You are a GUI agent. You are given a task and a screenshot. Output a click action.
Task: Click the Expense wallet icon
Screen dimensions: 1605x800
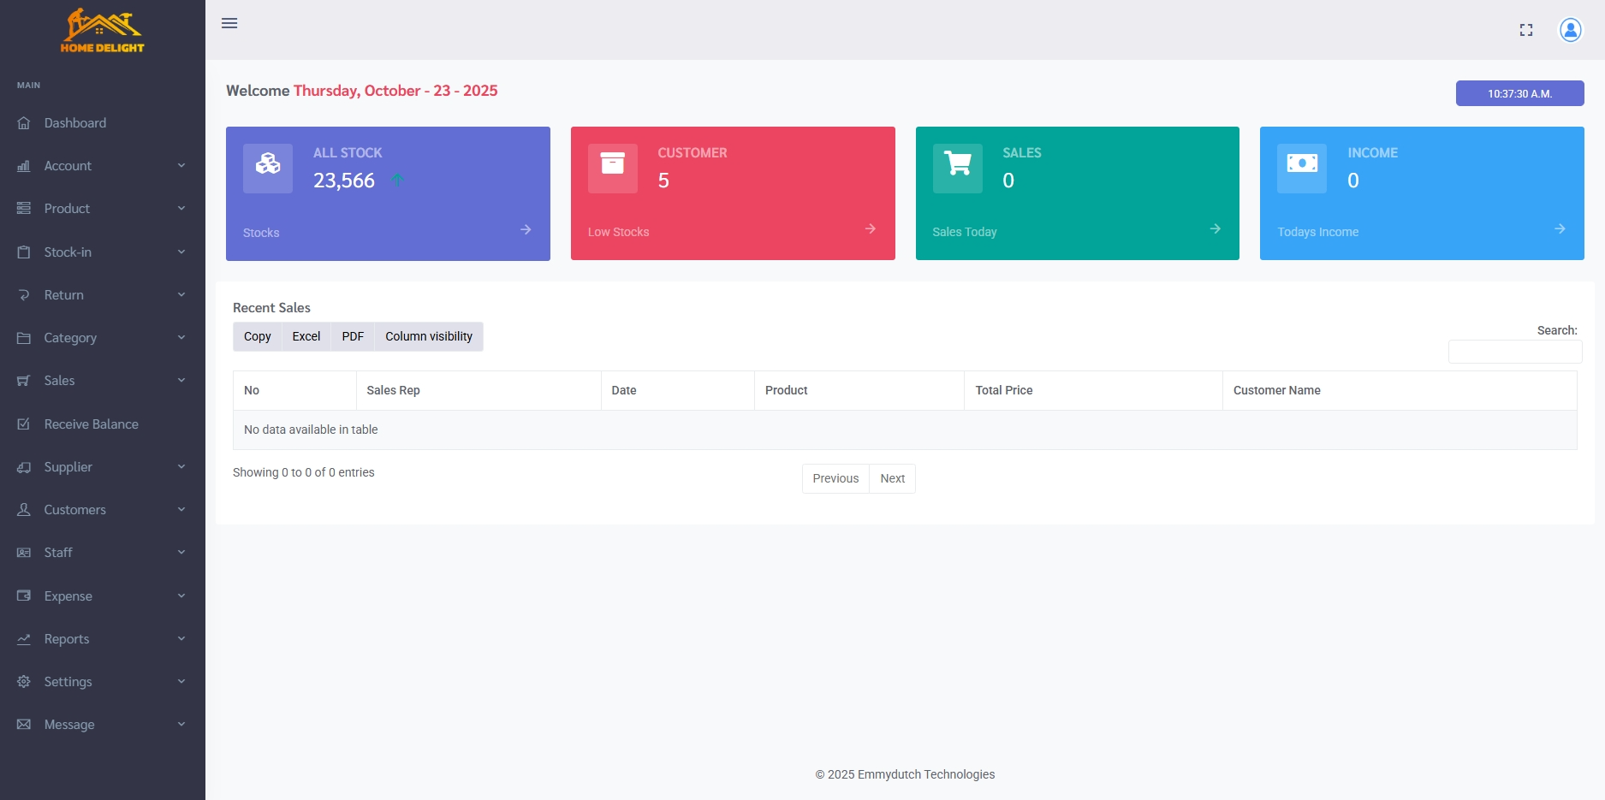pyautogui.click(x=24, y=596)
